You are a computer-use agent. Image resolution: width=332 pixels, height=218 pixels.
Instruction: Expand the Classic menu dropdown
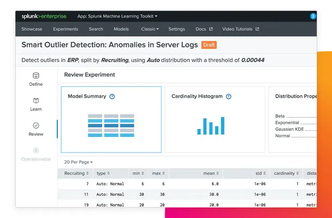coord(150,29)
